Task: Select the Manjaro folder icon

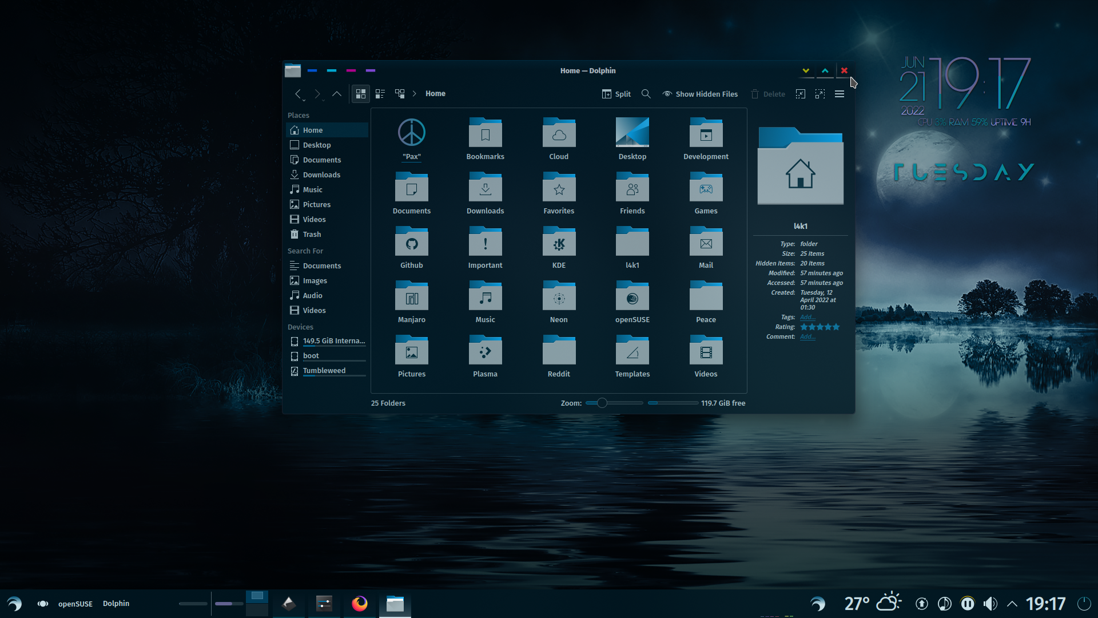Action: 412,296
